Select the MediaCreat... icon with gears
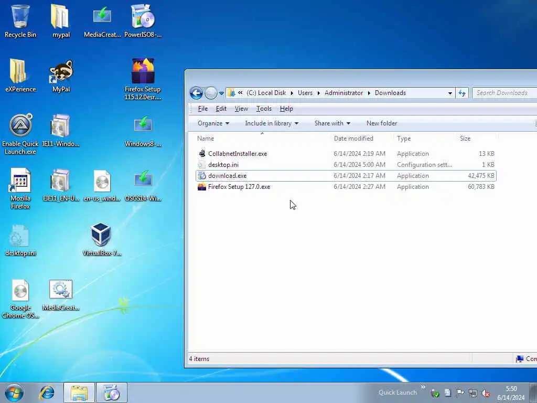Image resolution: width=537 pixels, height=403 pixels. [61, 295]
